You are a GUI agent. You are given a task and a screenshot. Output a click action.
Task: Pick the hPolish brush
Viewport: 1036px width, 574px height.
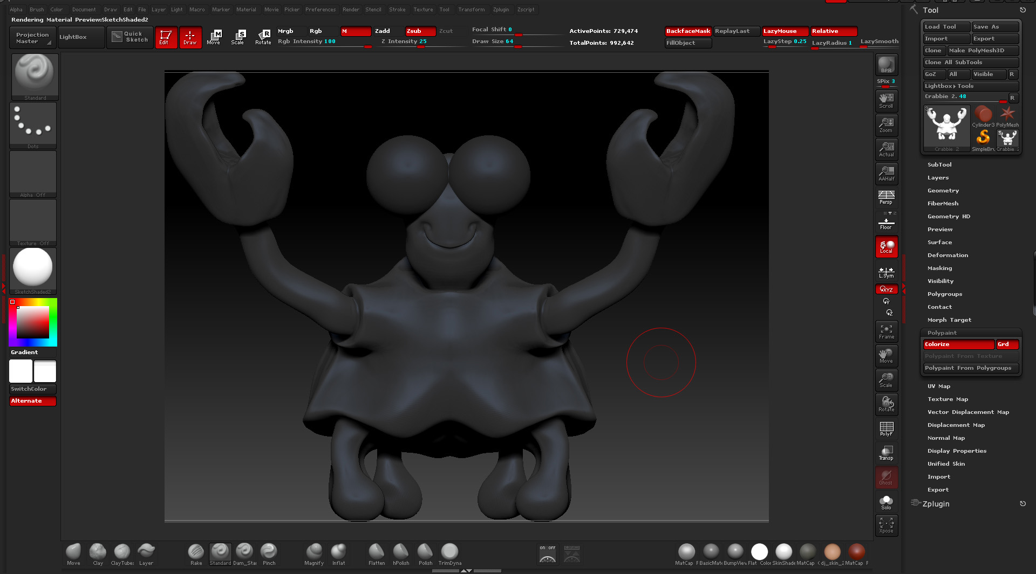coord(401,554)
